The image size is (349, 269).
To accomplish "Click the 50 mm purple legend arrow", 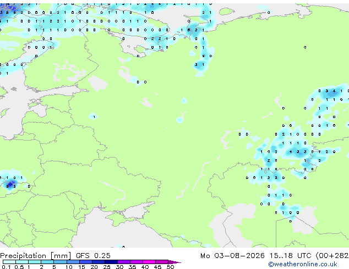I will 174,262.
